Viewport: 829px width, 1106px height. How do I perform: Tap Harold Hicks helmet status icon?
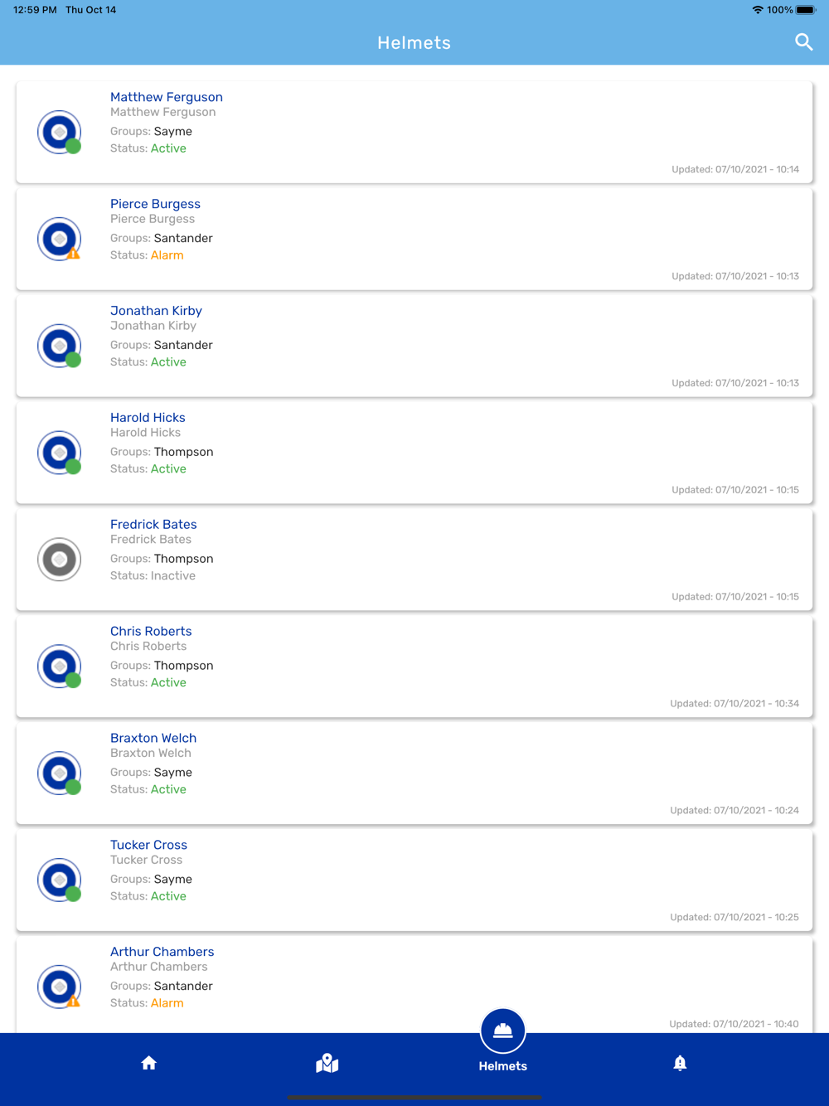(x=60, y=453)
